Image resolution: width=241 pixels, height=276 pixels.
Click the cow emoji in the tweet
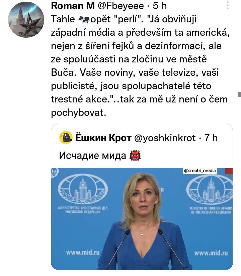point(84,20)
